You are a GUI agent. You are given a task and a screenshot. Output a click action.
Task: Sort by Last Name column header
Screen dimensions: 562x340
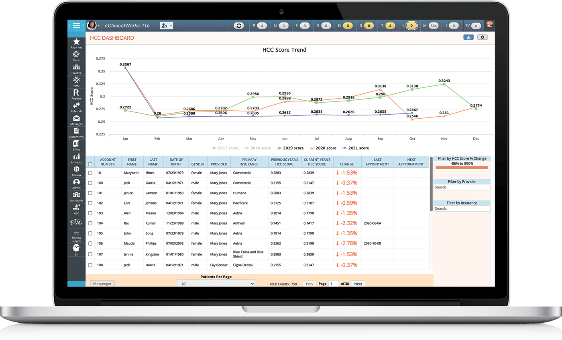click(x=153, y=162)
